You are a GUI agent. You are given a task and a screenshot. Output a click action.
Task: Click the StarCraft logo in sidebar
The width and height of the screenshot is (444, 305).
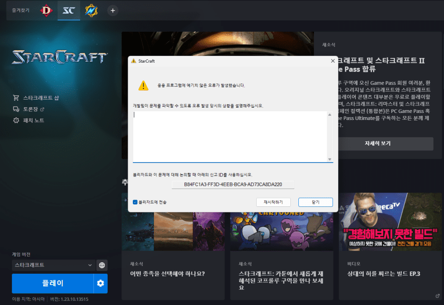tap(59, 57)
